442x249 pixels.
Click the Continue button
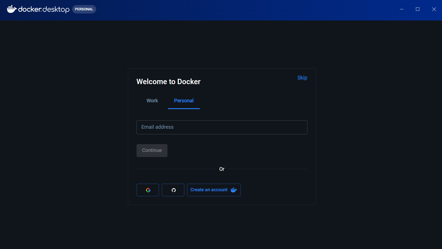(152, 151)
